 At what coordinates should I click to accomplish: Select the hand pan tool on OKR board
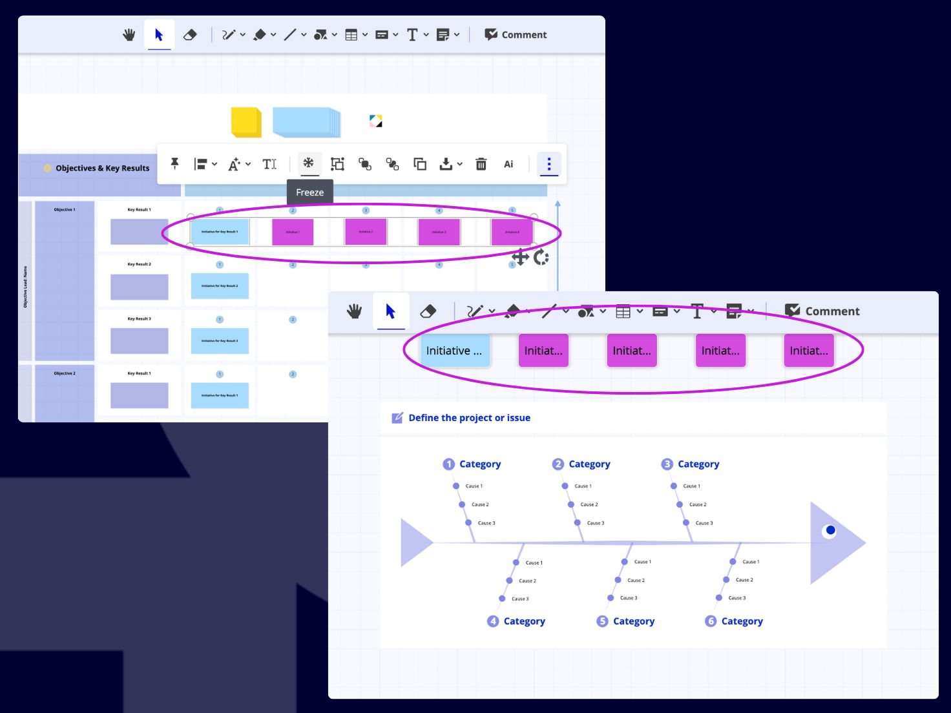pyautogui.click(x=129, y=35)
